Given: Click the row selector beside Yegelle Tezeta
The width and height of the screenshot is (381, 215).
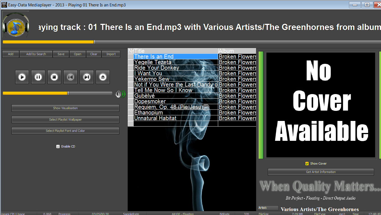Looking at the screenshot, I should 131,62.
